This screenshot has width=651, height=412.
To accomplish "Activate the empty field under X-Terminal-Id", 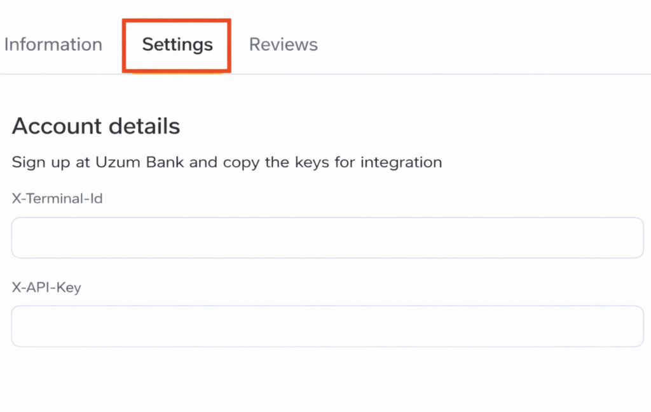I will point(327,238).
